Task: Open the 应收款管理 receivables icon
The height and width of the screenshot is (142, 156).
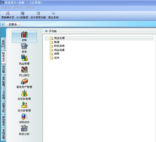Action: 24,95
